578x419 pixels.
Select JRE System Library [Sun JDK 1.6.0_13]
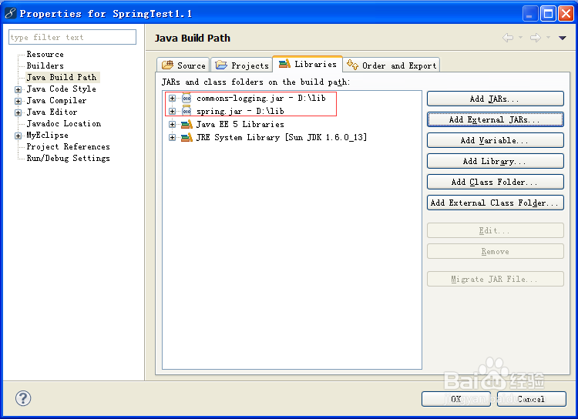click(281, 137)
